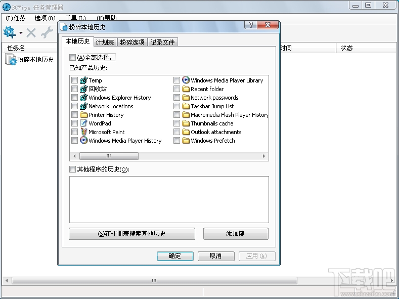Image resolution: width=399 pixels, height=299 pixels.
Task: Check the Windows Media Player History checkbox
Action: [x=74, y=141]
